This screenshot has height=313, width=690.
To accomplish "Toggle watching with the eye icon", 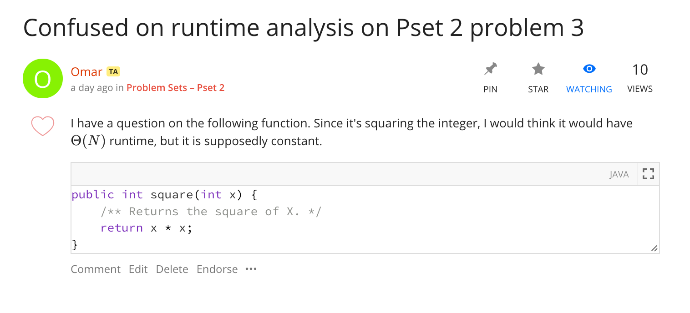I will click(x=589, y=69).
